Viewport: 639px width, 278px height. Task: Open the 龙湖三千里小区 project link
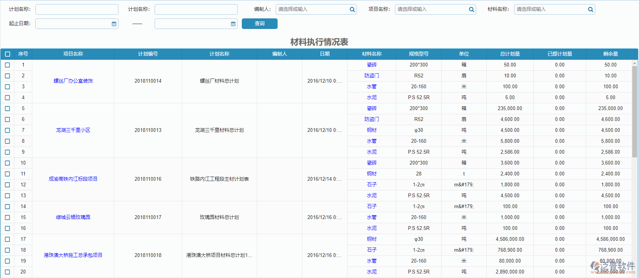click(x=73, y=130)
